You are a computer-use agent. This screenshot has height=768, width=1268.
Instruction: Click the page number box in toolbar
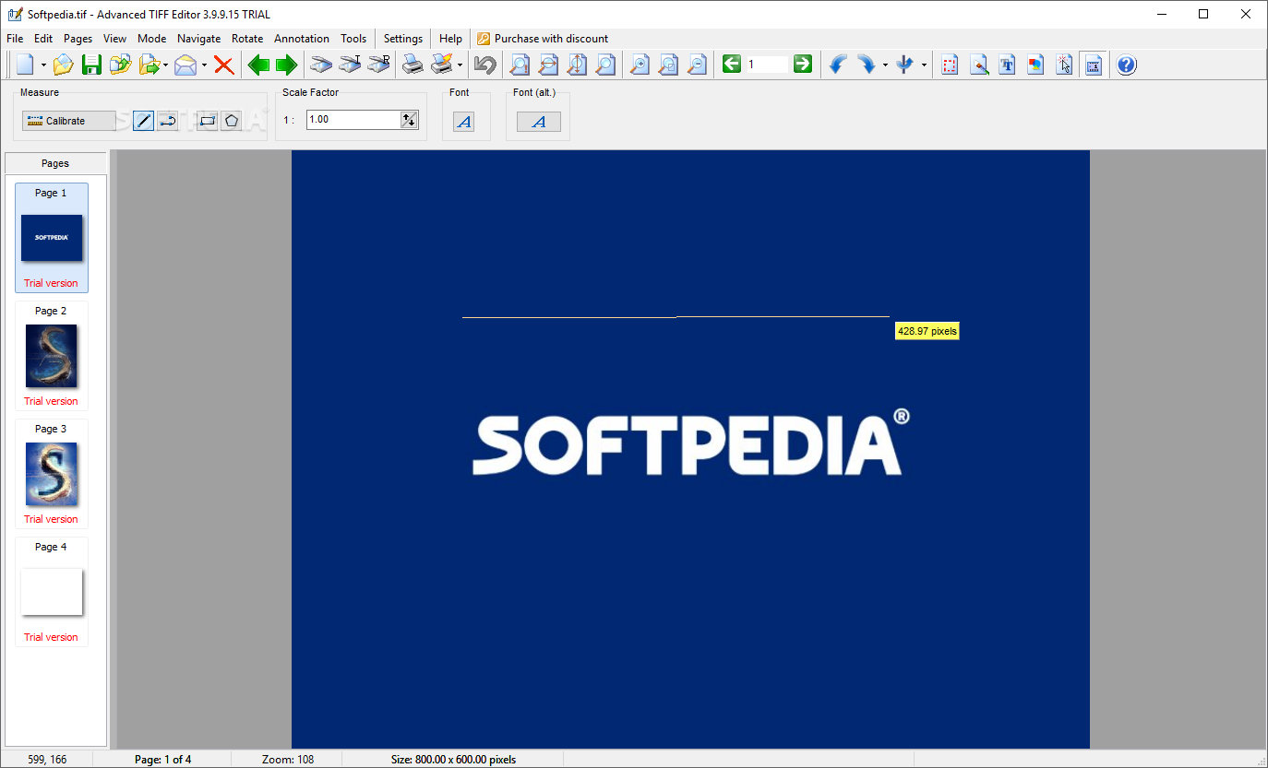click(767, 65)
